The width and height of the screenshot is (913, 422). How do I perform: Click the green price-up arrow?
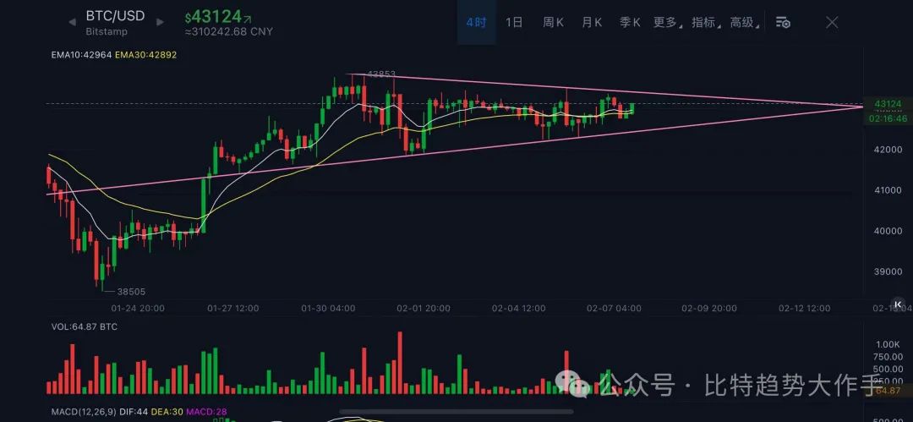(247, 17)
